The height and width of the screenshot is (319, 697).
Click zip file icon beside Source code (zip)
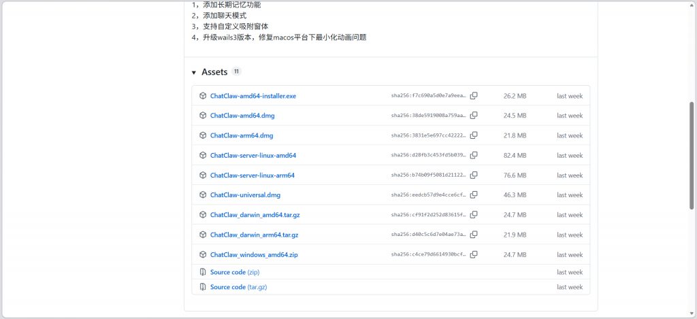pos(203,272)
